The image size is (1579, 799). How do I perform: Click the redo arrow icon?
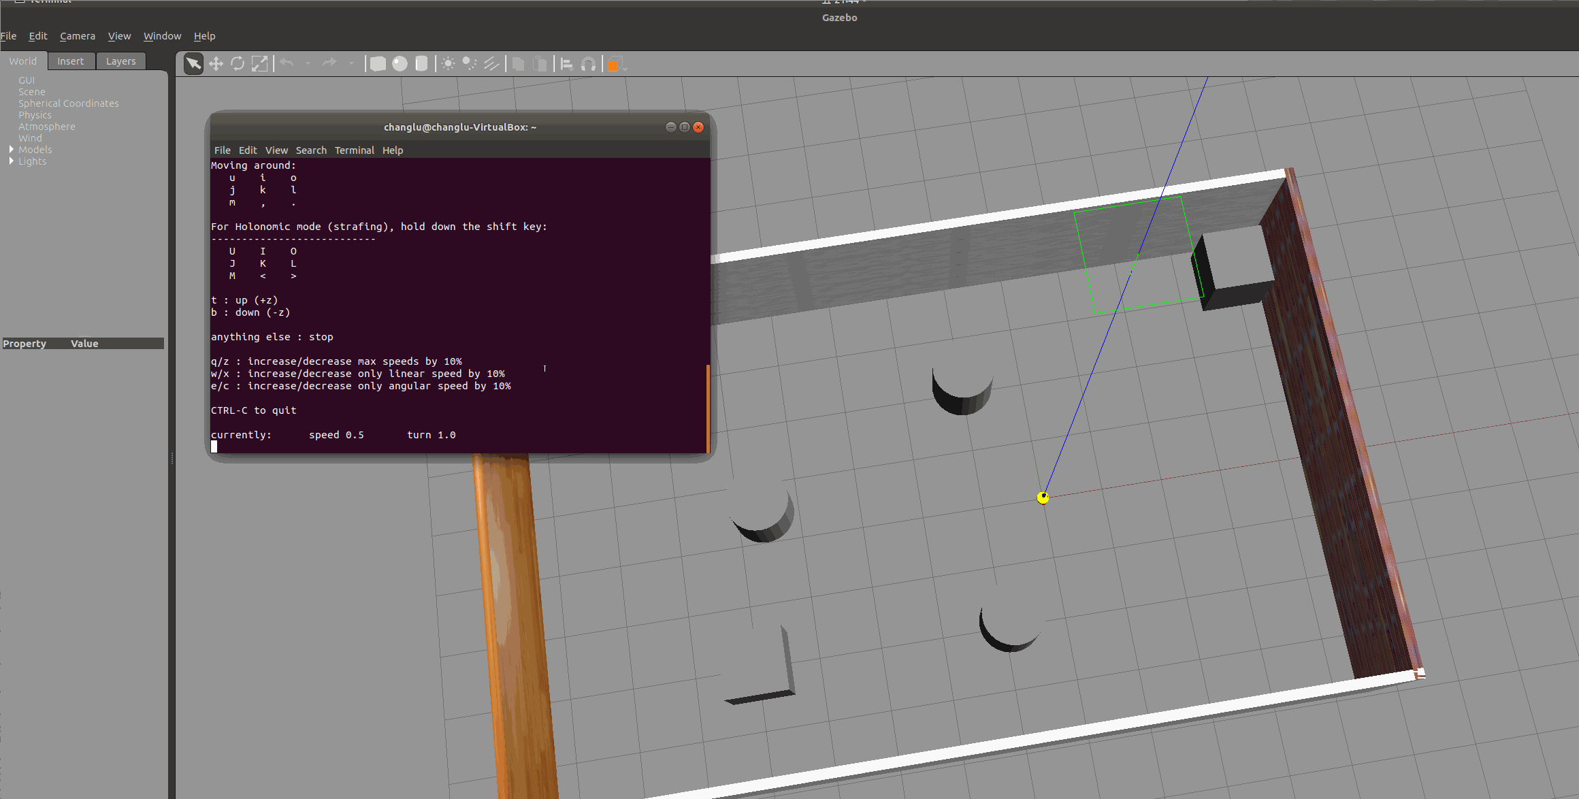click(x=329, y=63)
